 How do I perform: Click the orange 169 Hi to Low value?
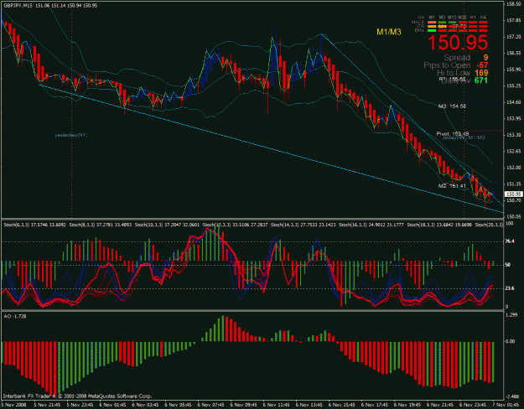[x=481, y=73]
